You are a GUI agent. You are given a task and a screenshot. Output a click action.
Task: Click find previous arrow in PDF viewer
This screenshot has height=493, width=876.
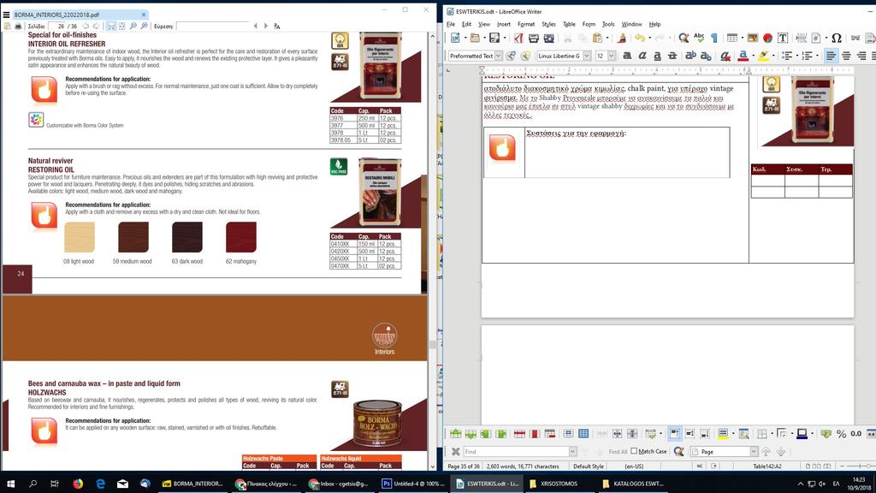255,27
